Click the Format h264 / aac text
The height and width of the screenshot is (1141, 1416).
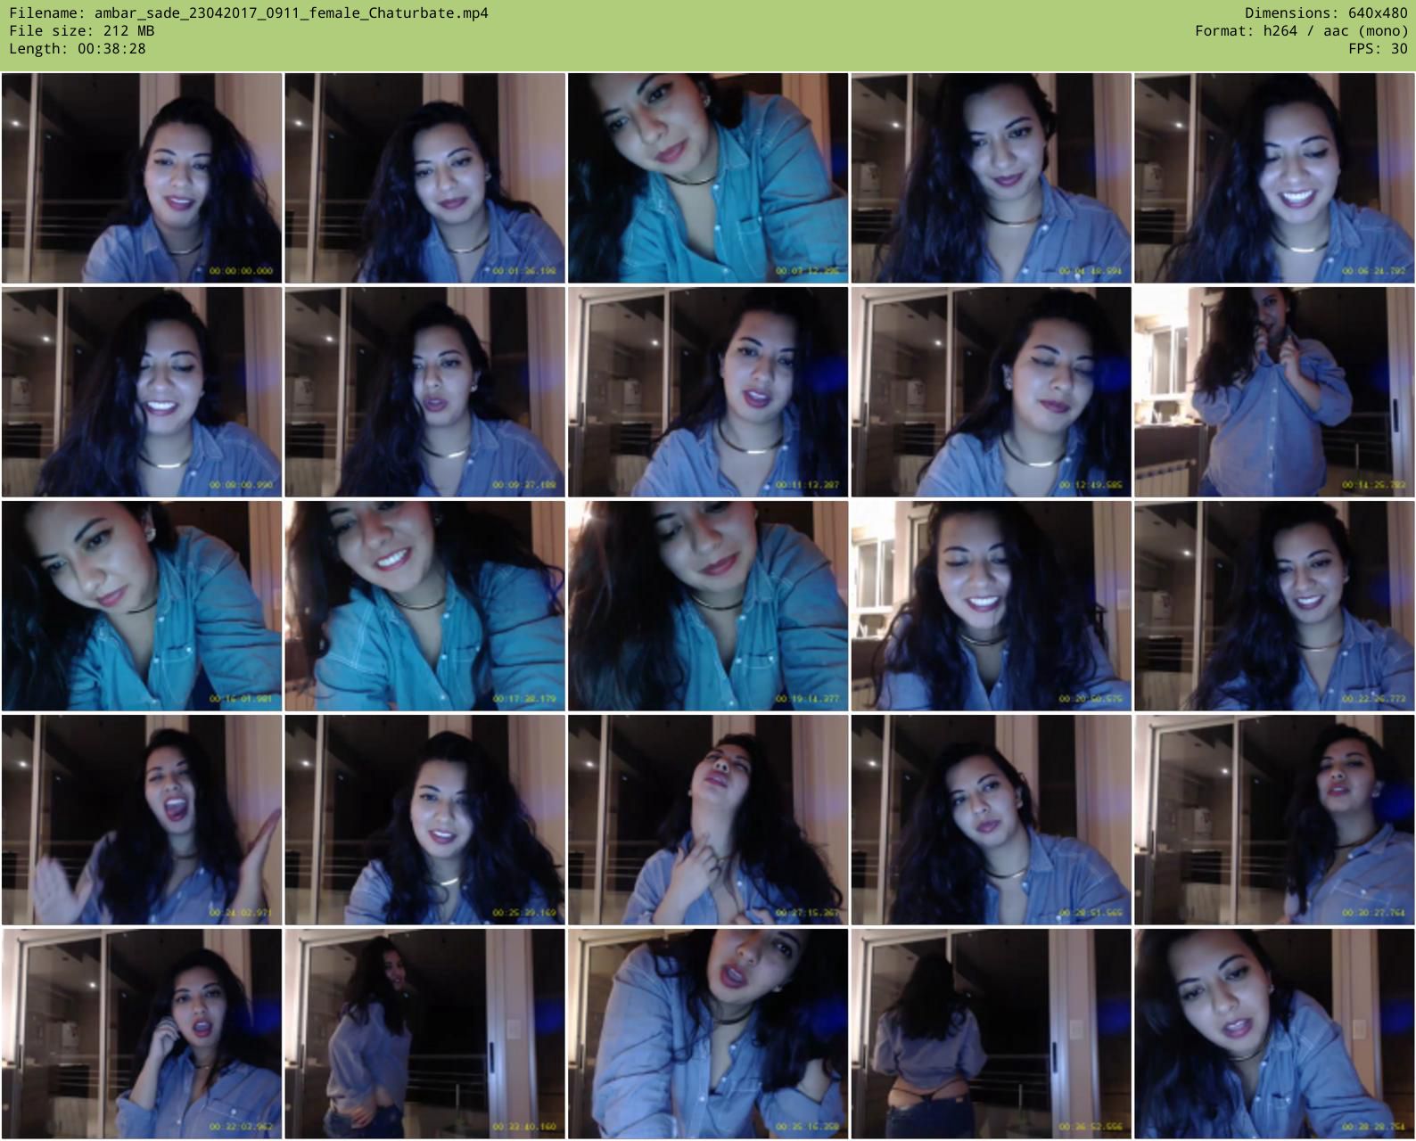point(1301,31)
